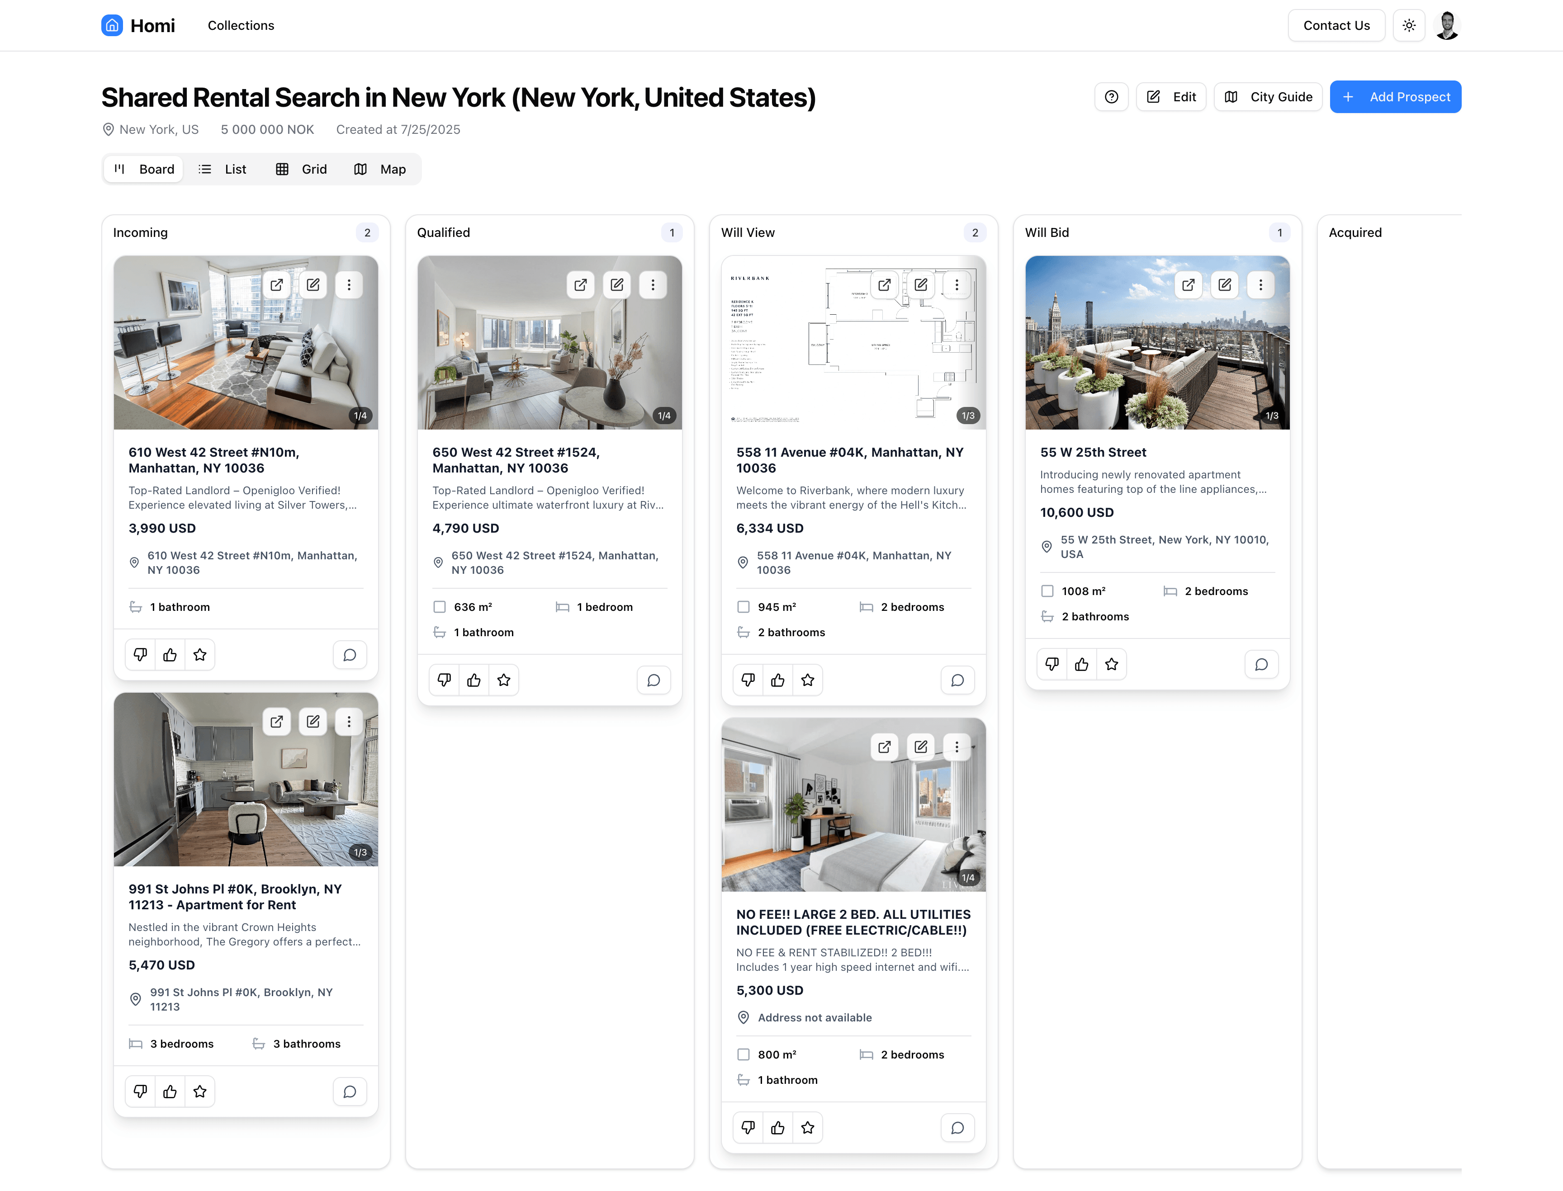Like the 650 West 42 Street listing
This screenshot has height=1191, width=1563.
click(x=474, y=679)
